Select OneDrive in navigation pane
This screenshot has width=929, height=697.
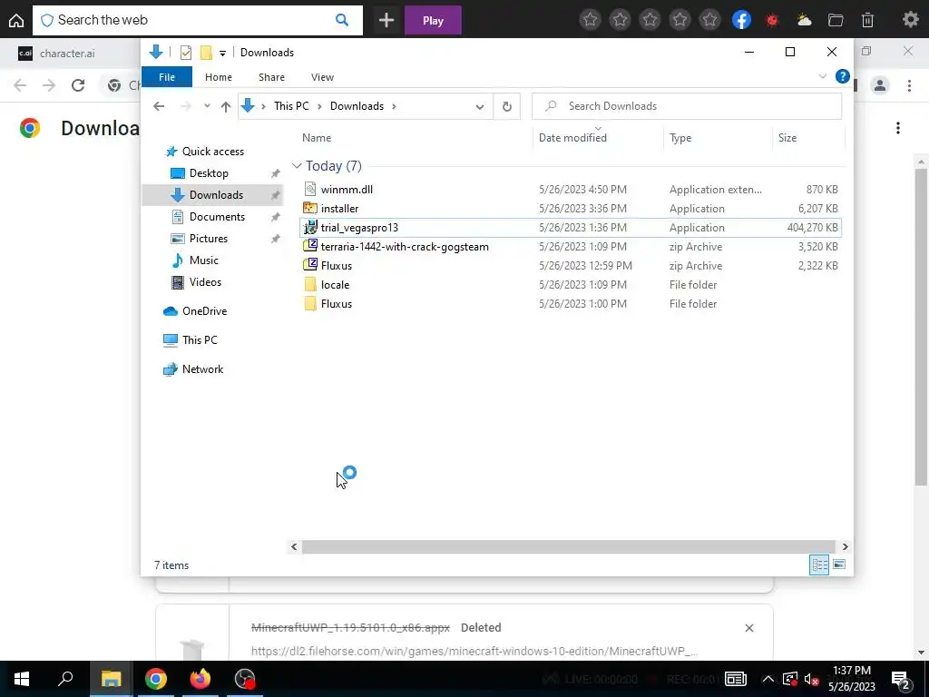coord(204,311)
